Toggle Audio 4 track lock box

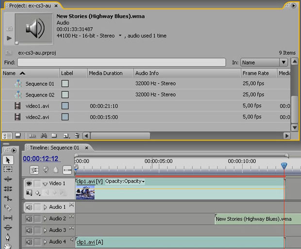[x=37, y=242]
